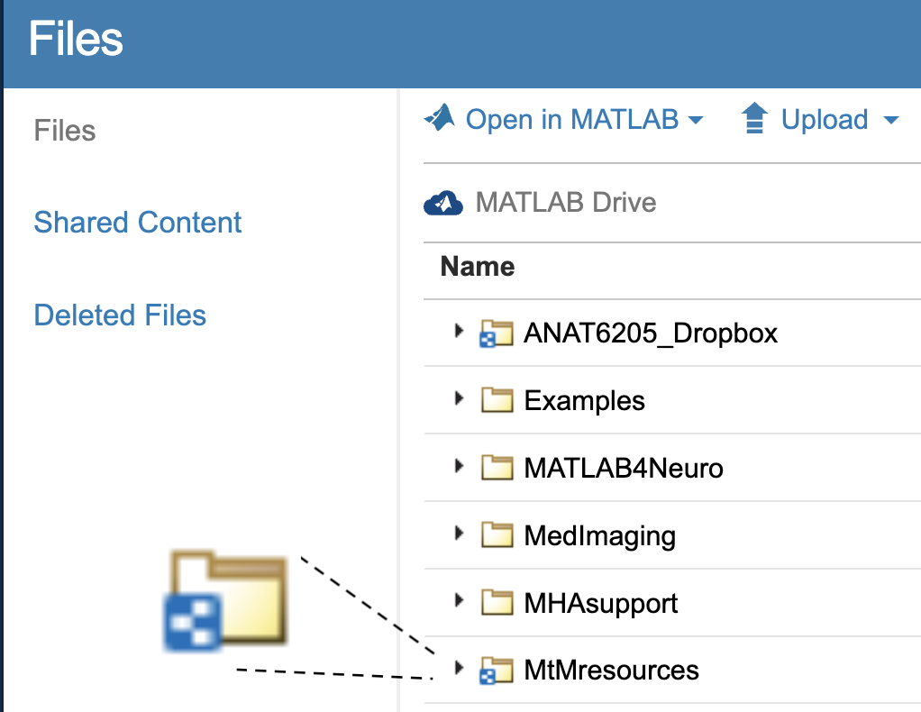921x712 pixels.
Task: Open Deleted Files
Action: click(120, 315)
